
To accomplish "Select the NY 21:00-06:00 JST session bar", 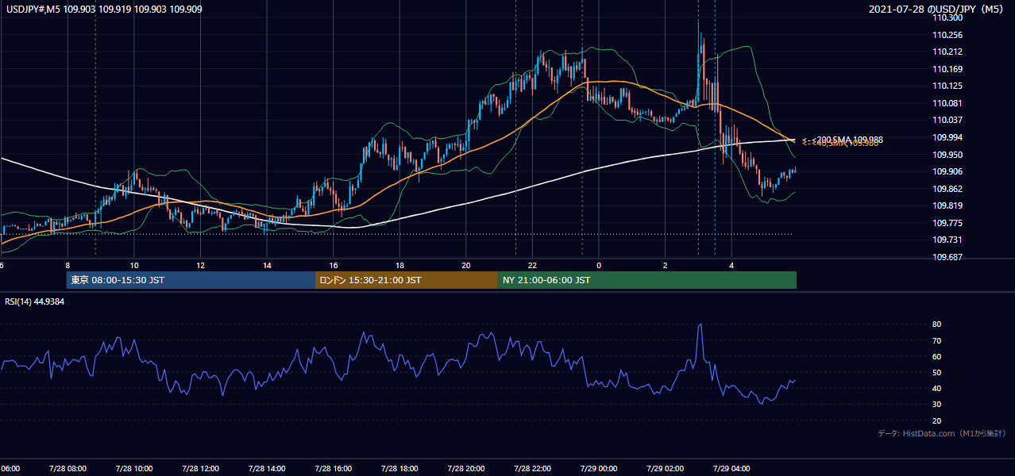I will tap(647, 280).
